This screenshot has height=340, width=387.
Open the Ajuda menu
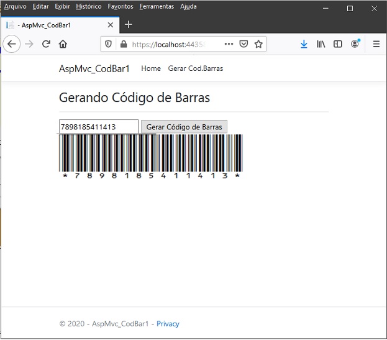188,6
